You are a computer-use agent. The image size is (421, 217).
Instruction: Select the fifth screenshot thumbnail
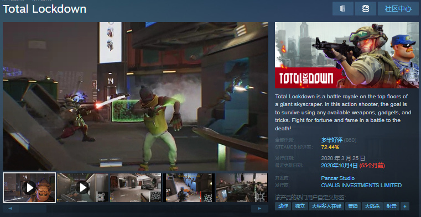tap(242, 188)
